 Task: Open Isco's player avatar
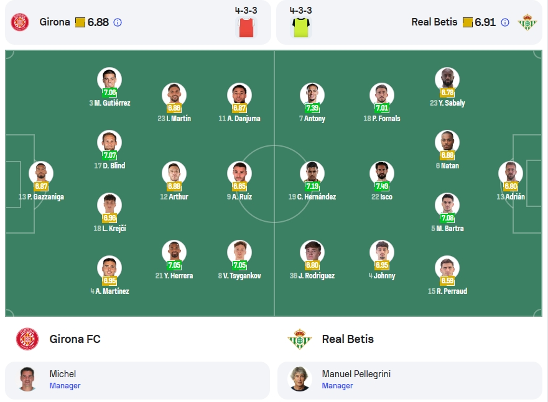click(x=382, y=173)
